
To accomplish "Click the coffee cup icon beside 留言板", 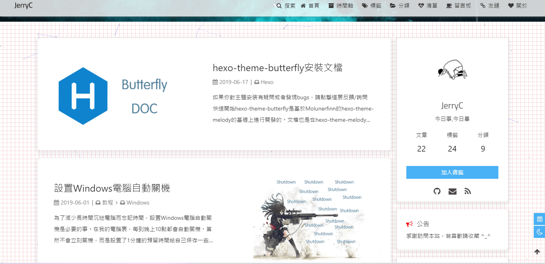I will coord(449,6).
